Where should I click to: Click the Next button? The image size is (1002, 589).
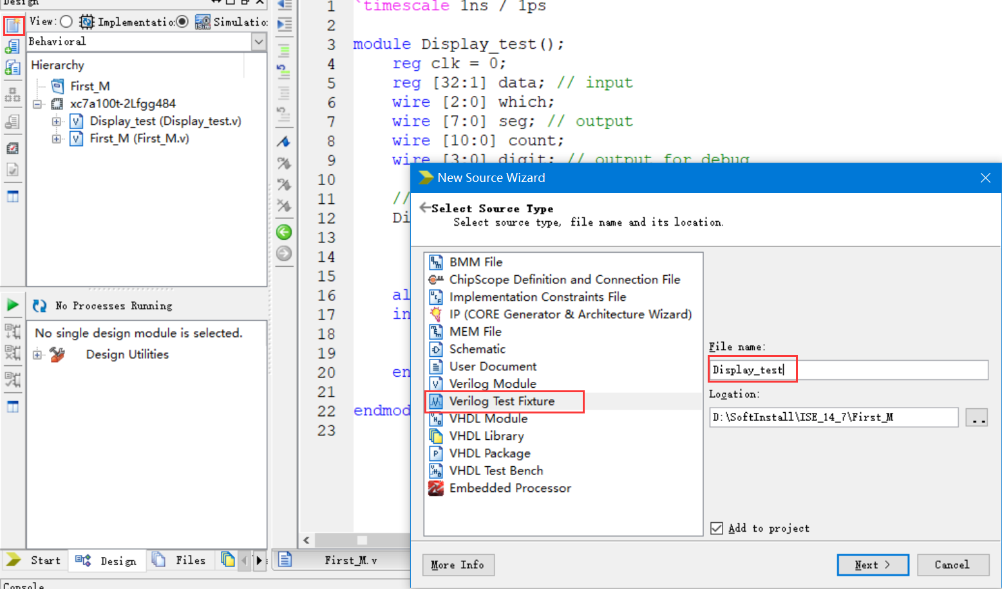coord(873,565)
